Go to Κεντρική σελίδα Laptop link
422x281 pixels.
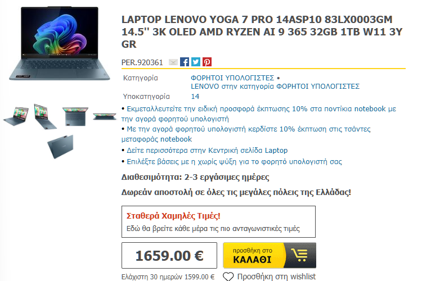pos(207,150)
